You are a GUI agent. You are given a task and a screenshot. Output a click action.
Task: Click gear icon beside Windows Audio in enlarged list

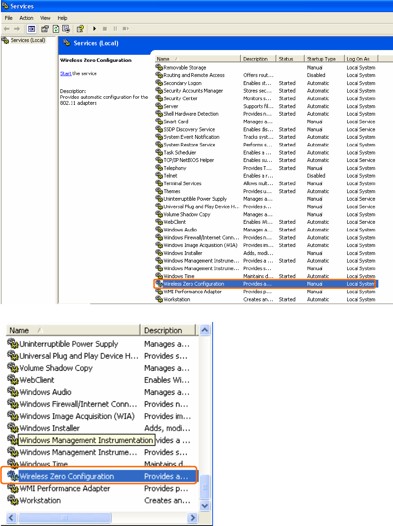(x=13, y=392)
